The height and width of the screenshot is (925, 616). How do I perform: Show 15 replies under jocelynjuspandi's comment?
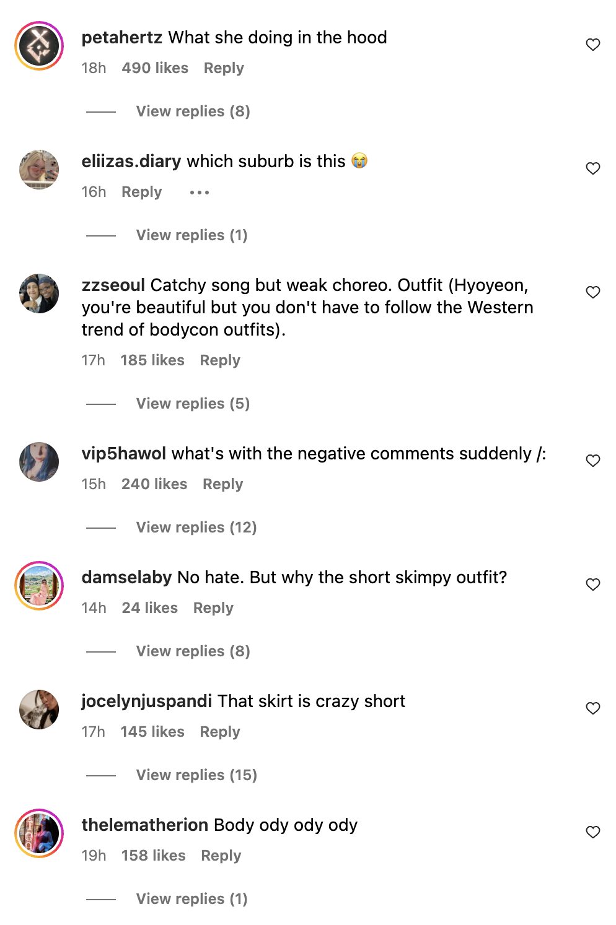(196, 775)
